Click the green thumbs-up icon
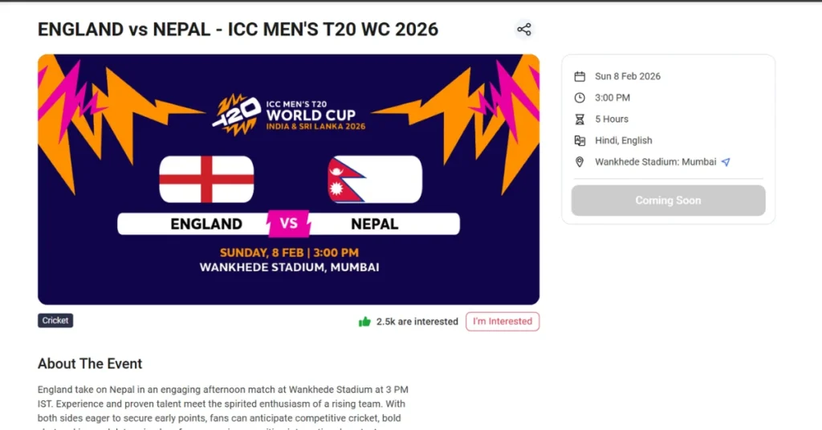This screenshot has width=822, height=430. (x=364, y=322)
